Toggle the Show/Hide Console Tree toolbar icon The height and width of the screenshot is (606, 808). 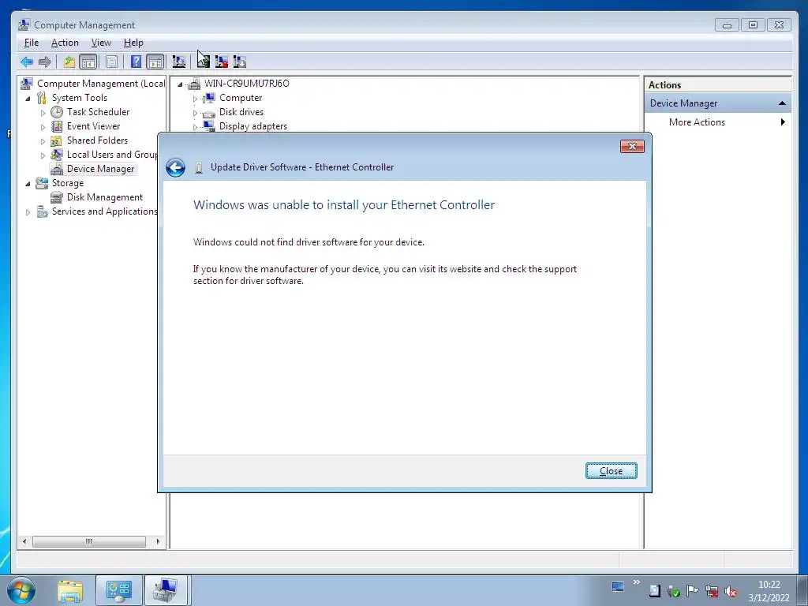[88, 62]
